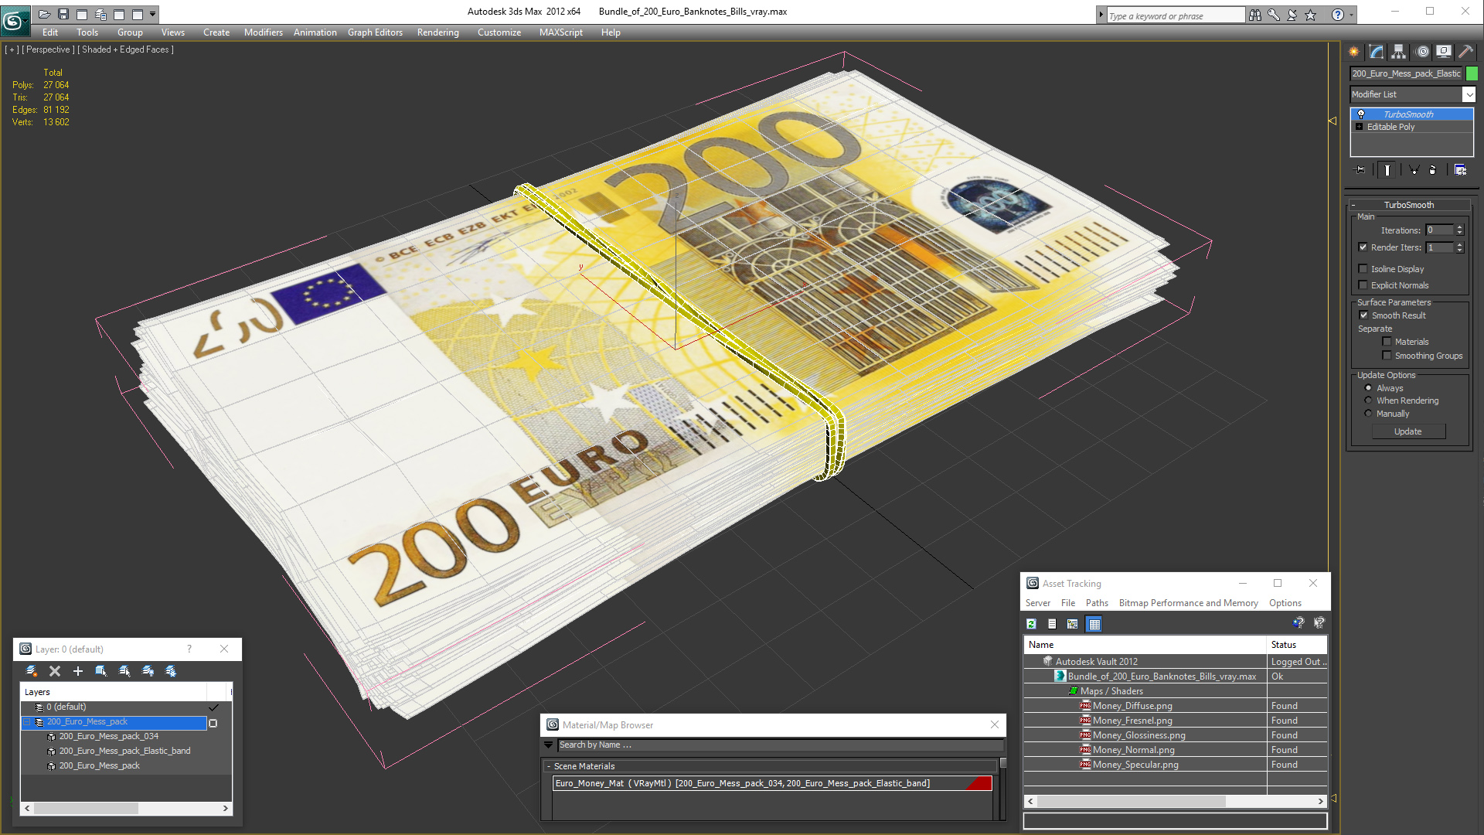Select the When Rendering update radio
Image resolution: width=1484 pixels, height=835 pixels.
point(1368,400)
